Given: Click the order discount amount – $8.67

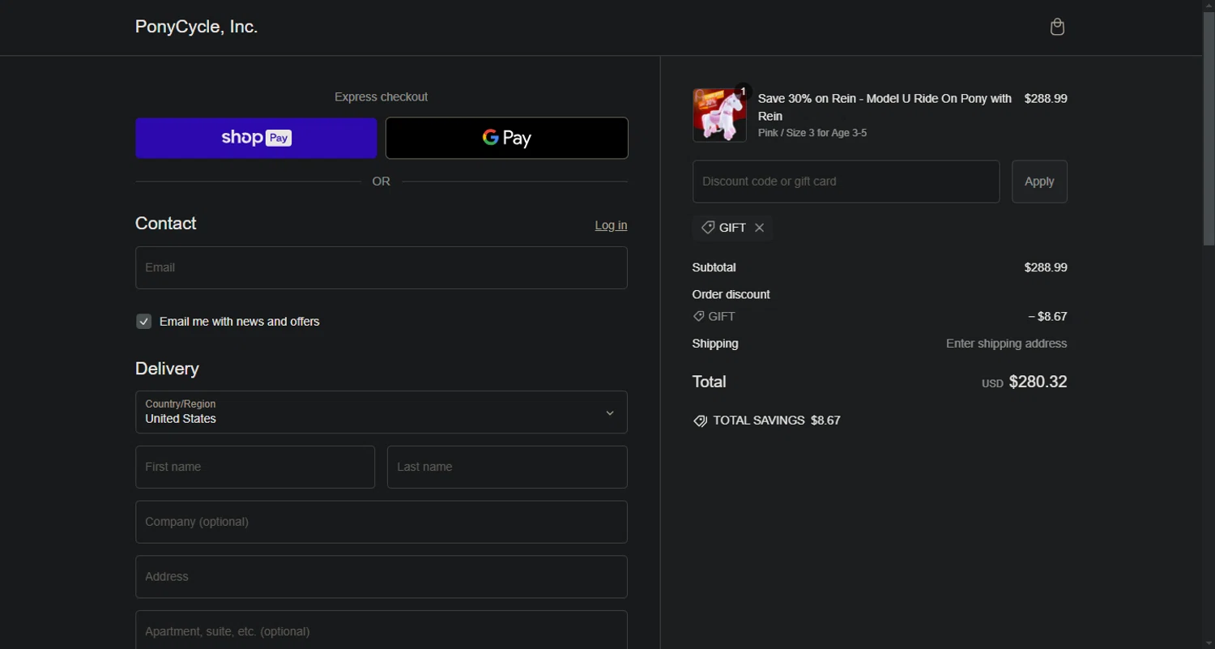Looking at the screenshot, I should [1047, 316].
